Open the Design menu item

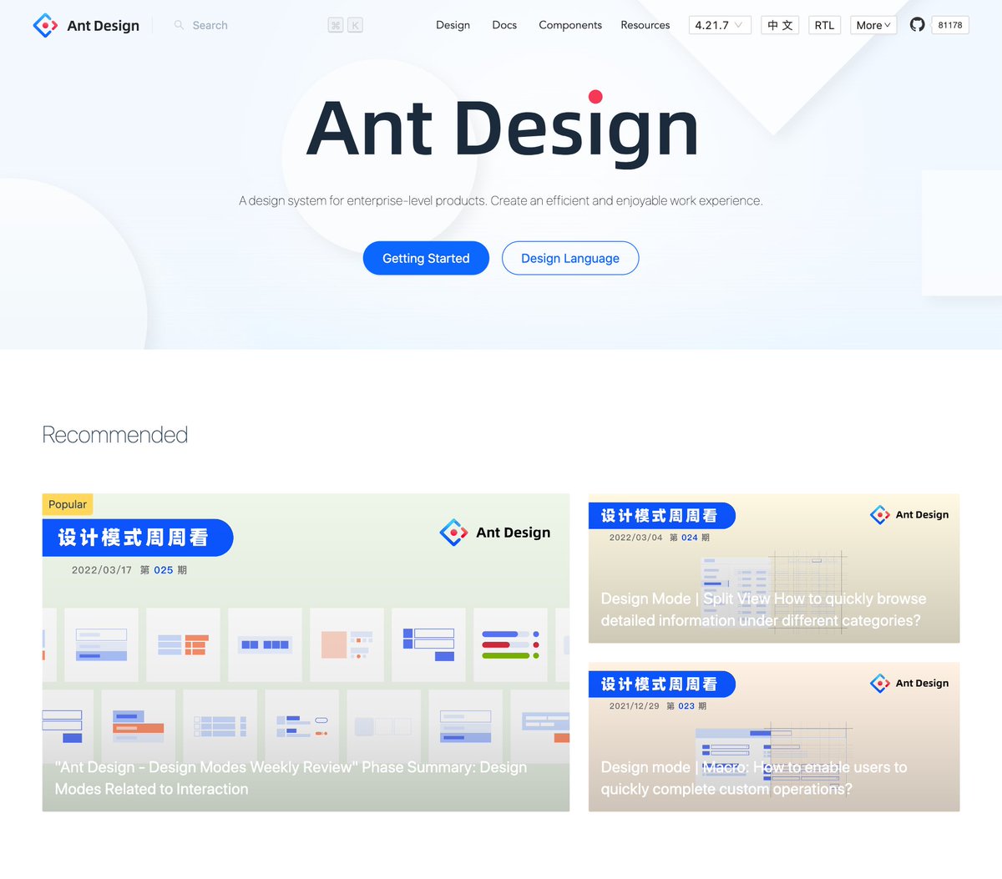[x=453, y=25]
